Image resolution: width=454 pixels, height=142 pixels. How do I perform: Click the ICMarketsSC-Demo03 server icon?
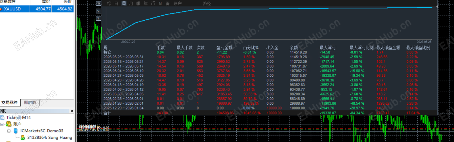click(x=16, y=131)
